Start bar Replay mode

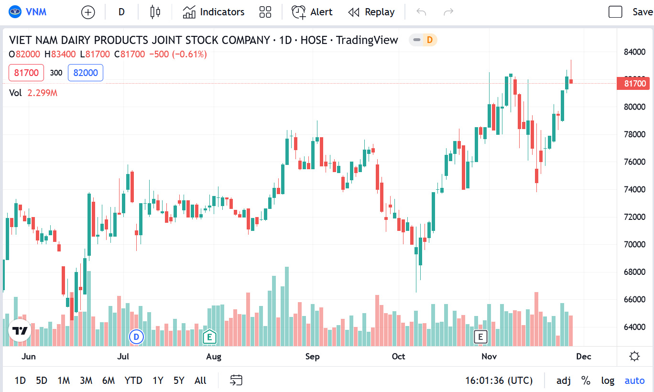pos(371,12)
